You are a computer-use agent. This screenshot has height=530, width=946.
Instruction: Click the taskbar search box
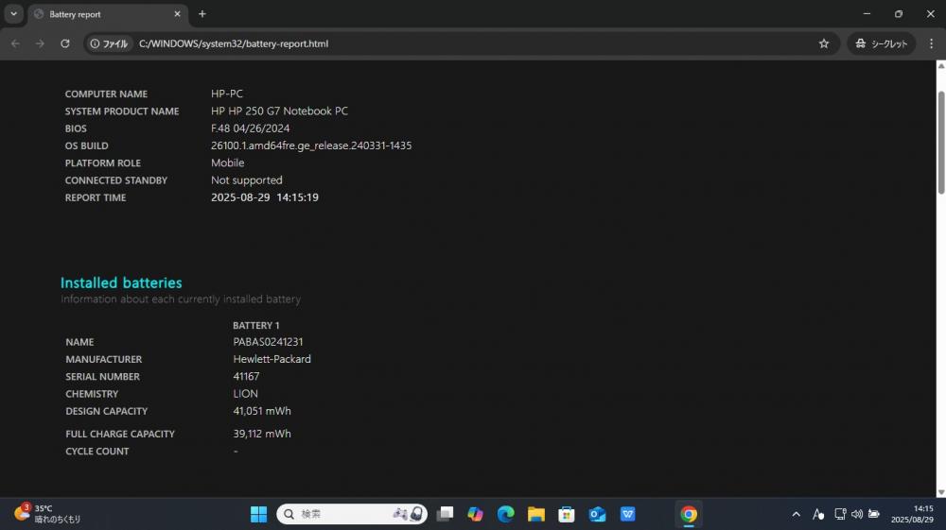click(352, 514)
